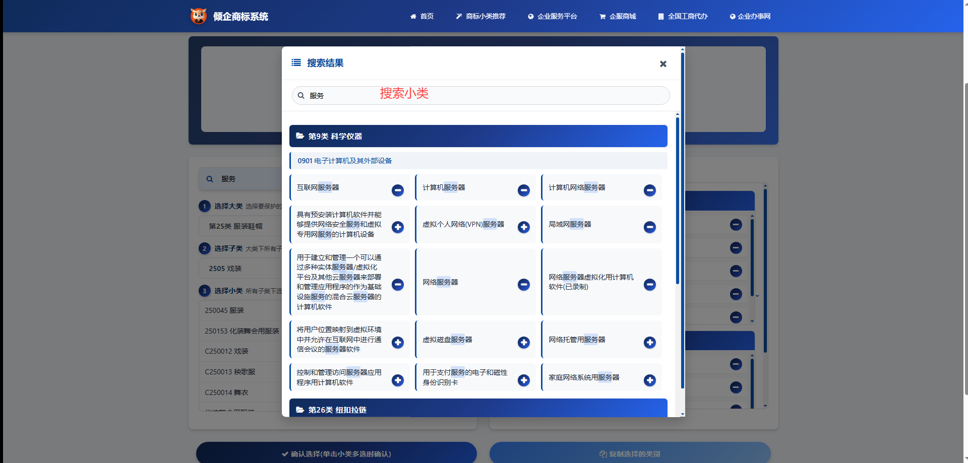Open 商标小类推荐 navigation item
This screenshot has width=968, height=463.
480,16
